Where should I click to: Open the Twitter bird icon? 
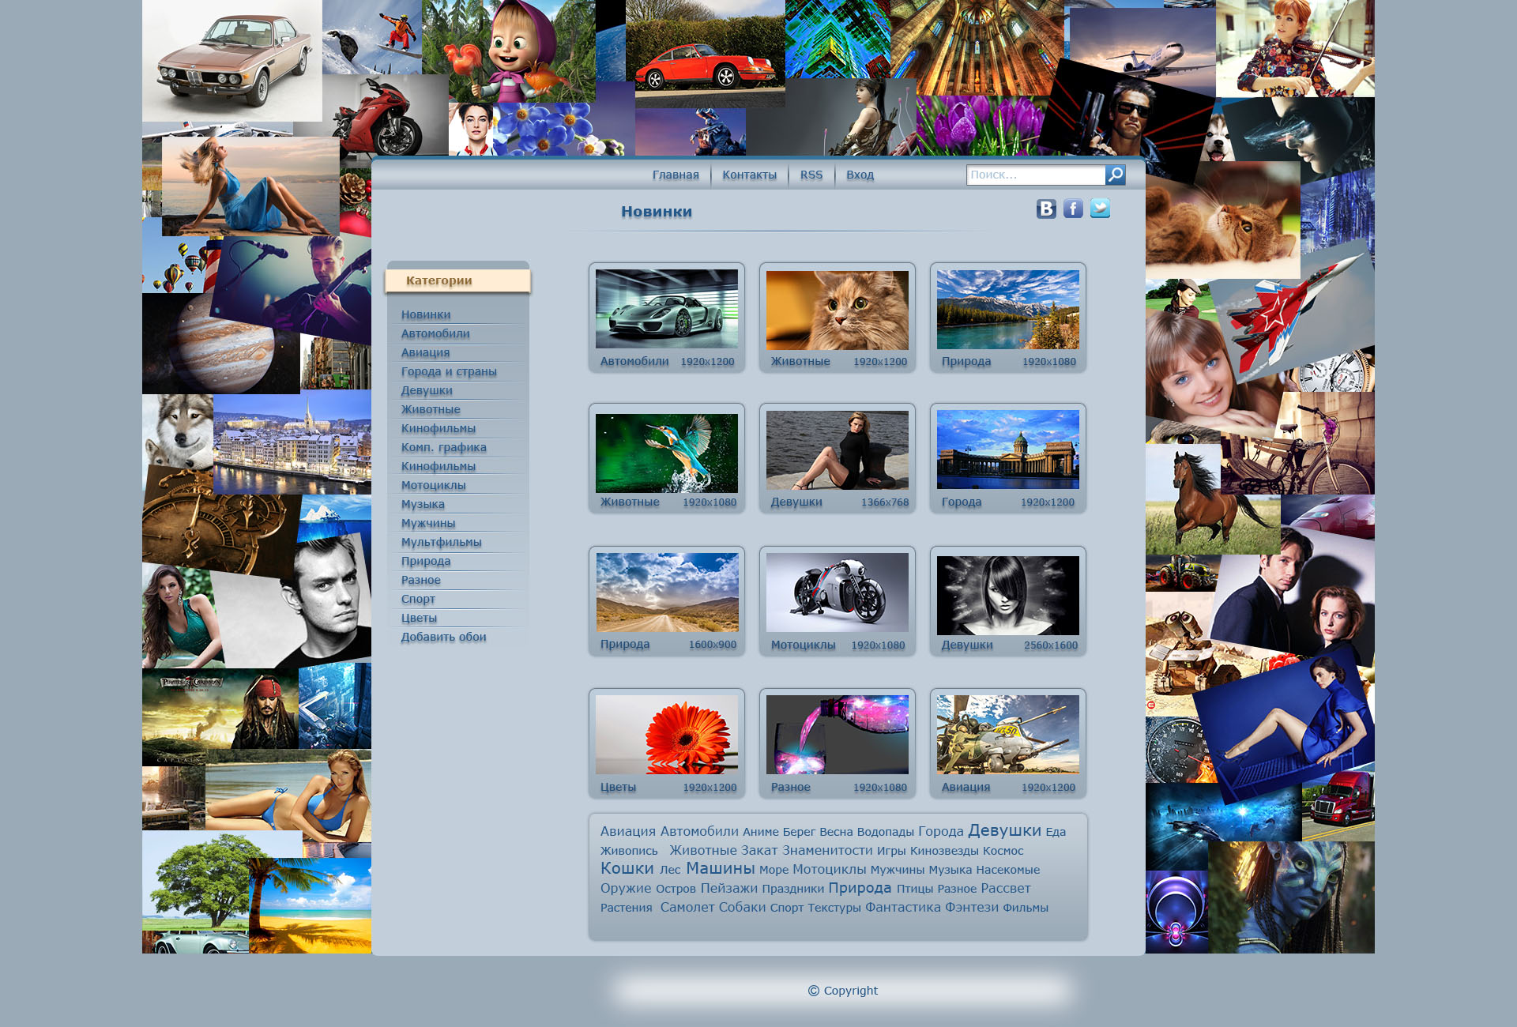(x=1100, y=208)
